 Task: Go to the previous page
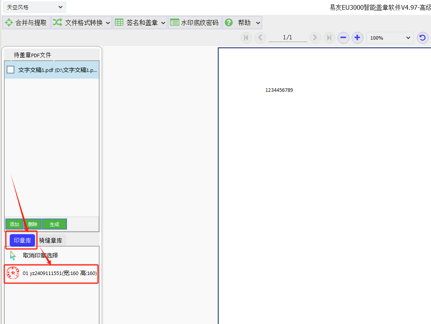click(x=260, y=38)
